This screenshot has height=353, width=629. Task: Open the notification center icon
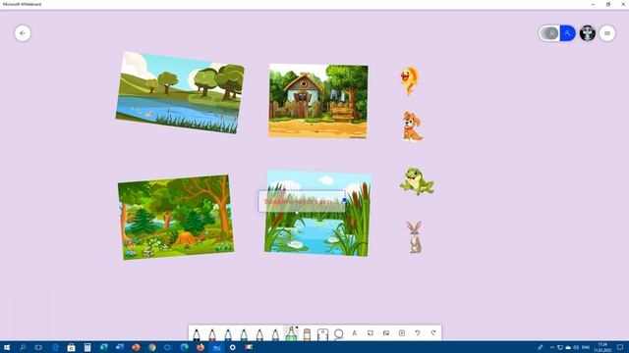620,347
